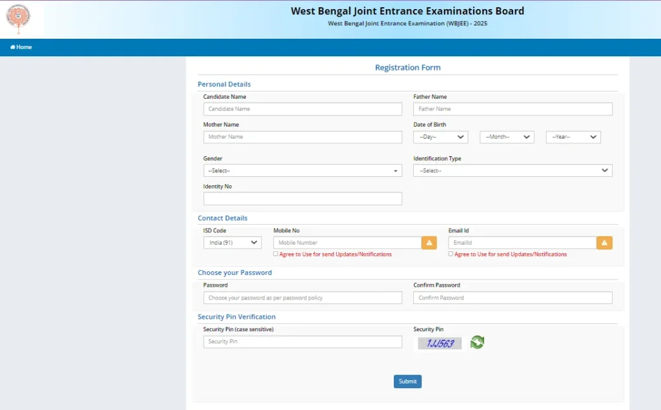
Task: Click the Security Pin Verification heading
Action: tap(236, 317)
